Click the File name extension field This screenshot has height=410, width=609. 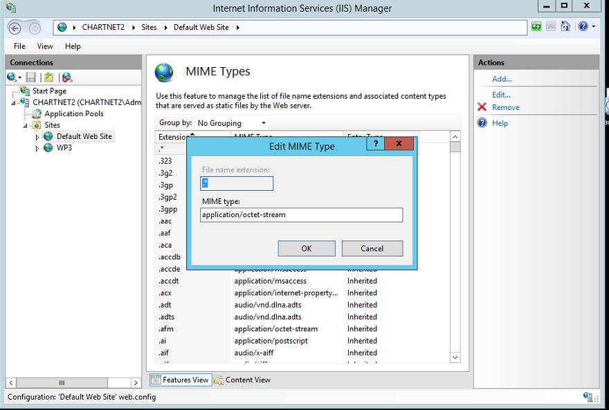coord(237,183)
